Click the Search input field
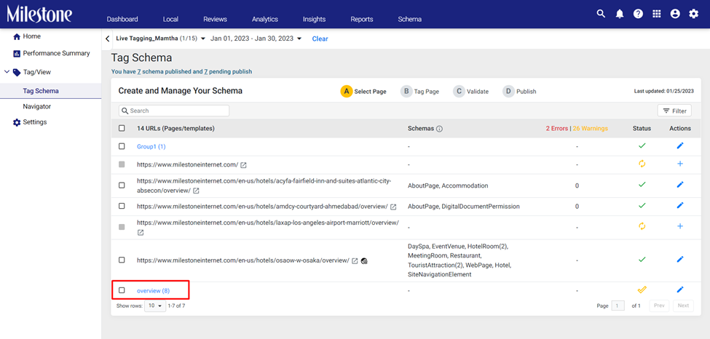This screenshot has height=339, width=710. pyautogui.click(x=174, y=111)
